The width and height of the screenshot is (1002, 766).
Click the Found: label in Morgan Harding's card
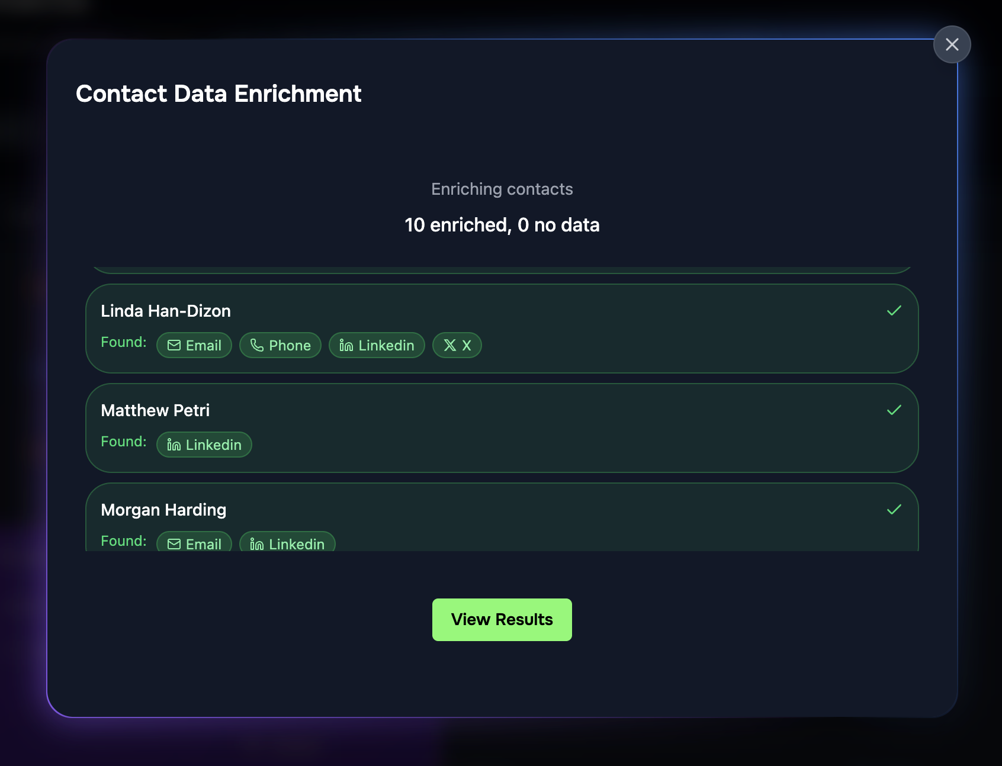tap(124, 541)
